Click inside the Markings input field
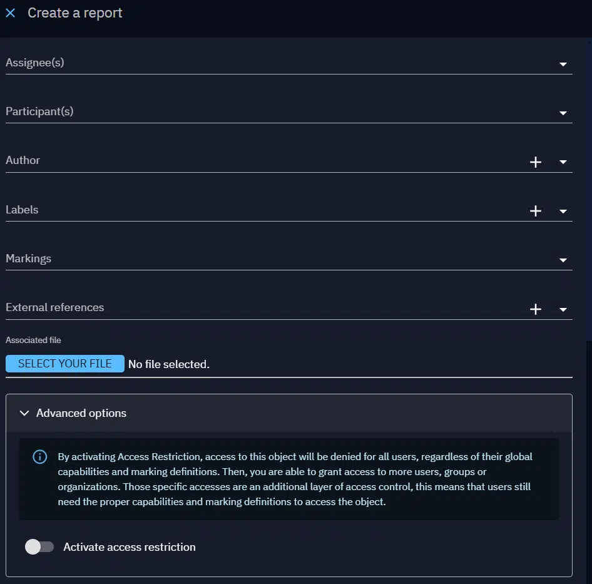This screenshot has width=592, height=584. point(250,262)
